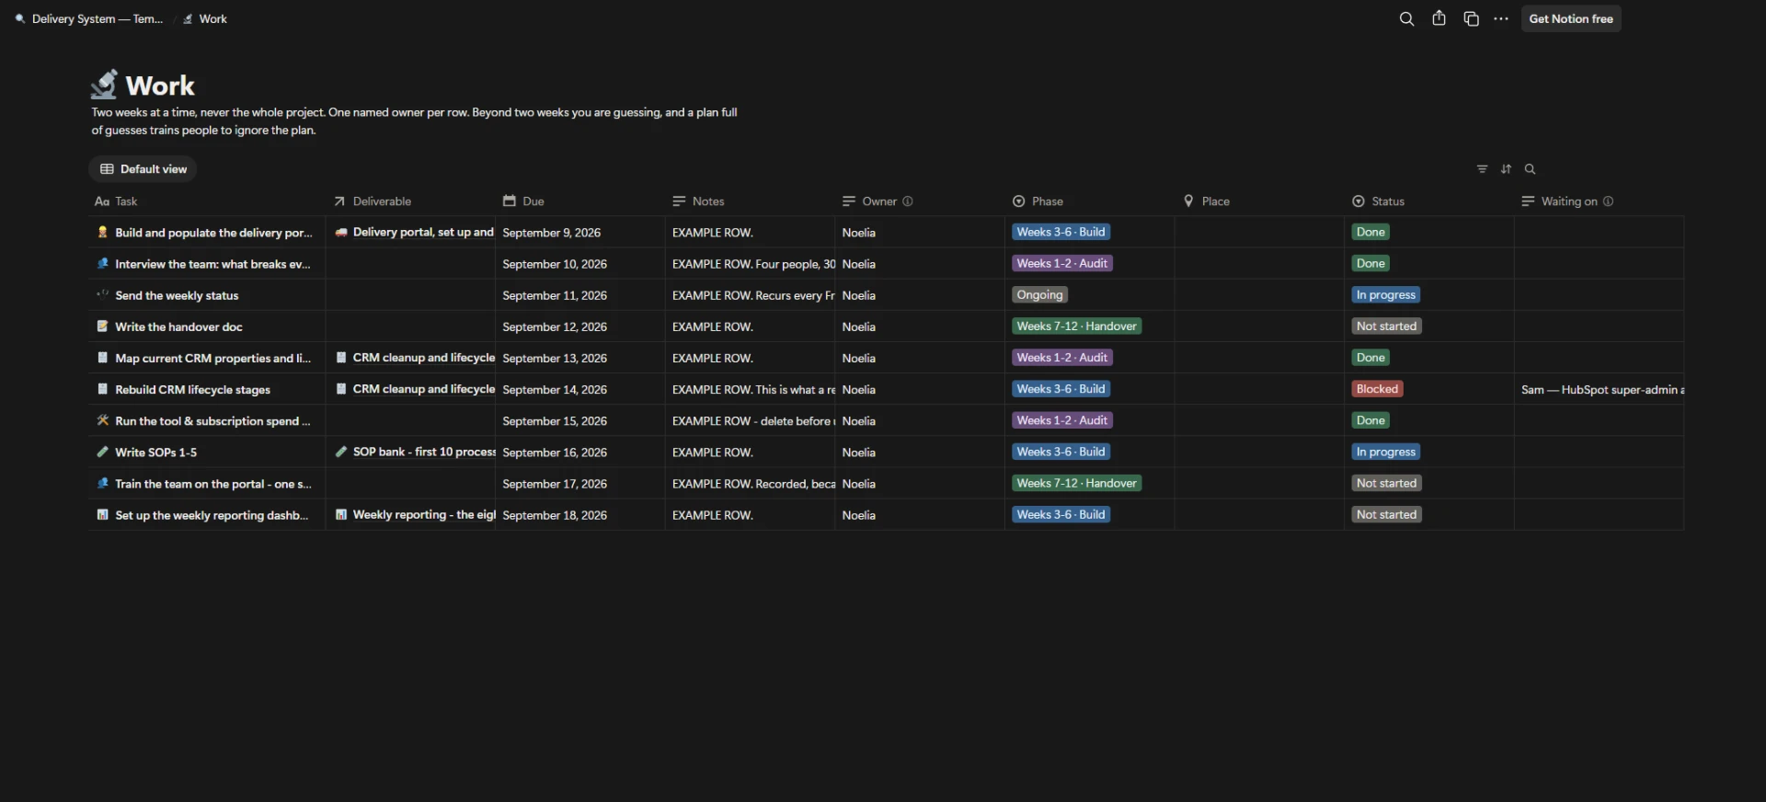Click September 15, 2026 due date
The height and width of the screenshot is (802, 1766).
tap(555, 421)
